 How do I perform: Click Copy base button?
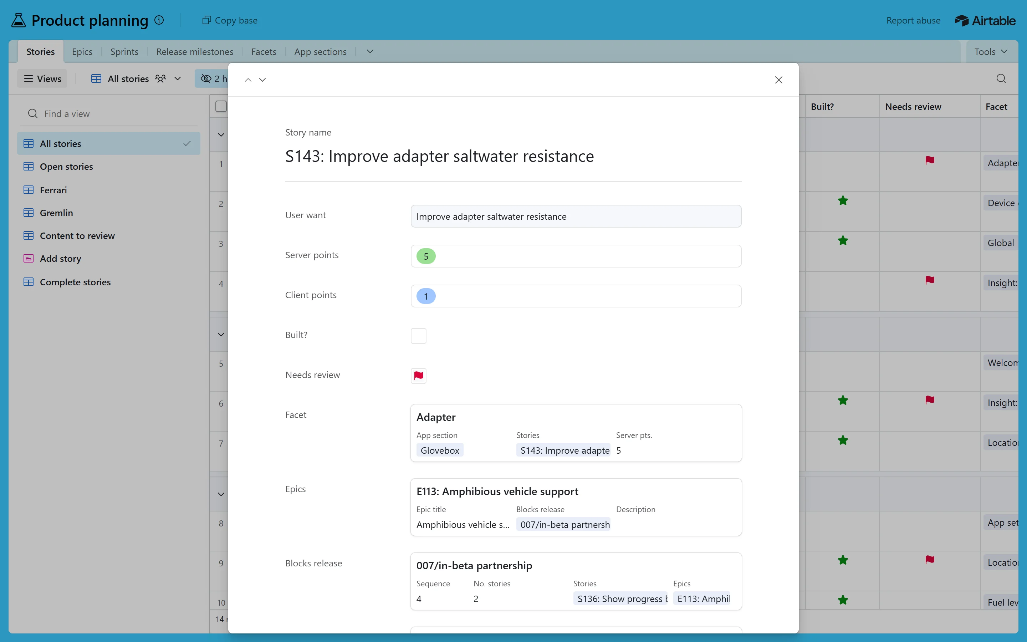[230, 20]
